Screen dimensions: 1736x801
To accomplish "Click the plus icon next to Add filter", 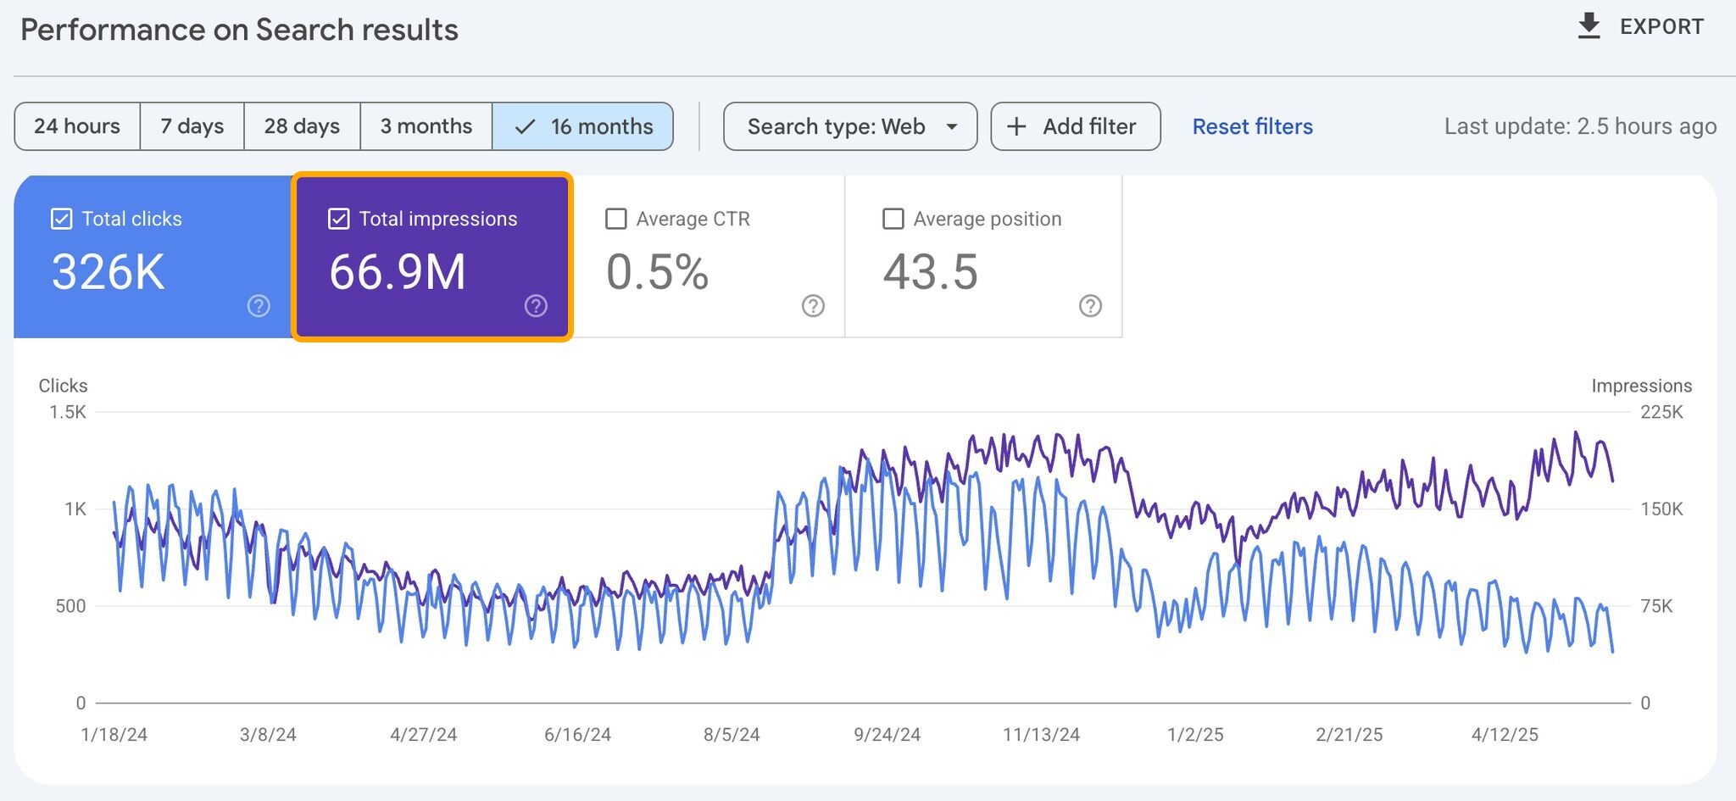I will 1015,125.
